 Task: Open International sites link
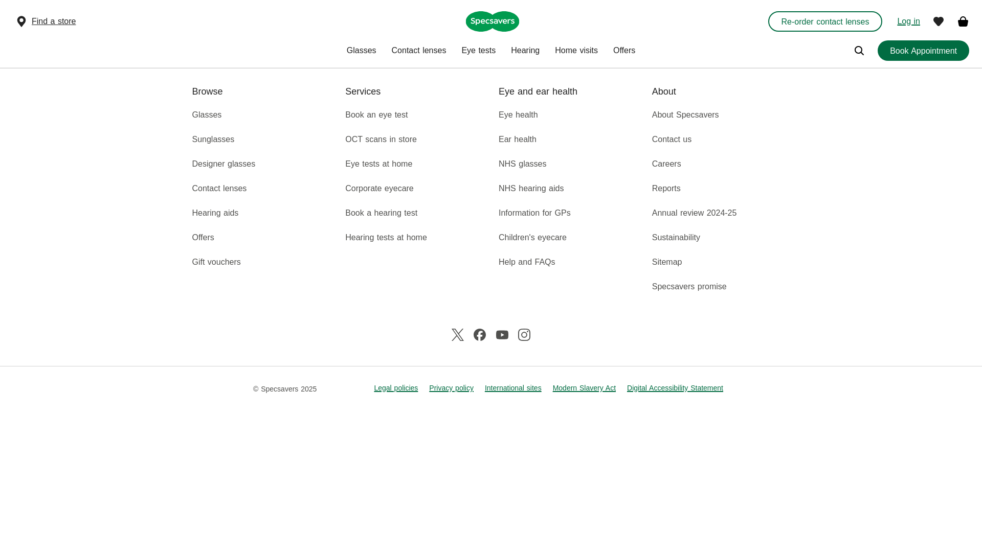(x=512, y=388)
